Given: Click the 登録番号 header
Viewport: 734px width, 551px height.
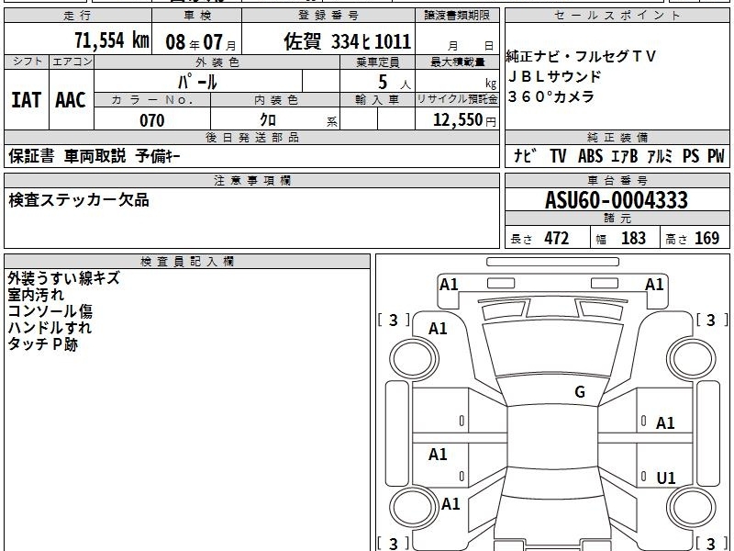Looking at the screenshot, I should click(x=328, y=16).
